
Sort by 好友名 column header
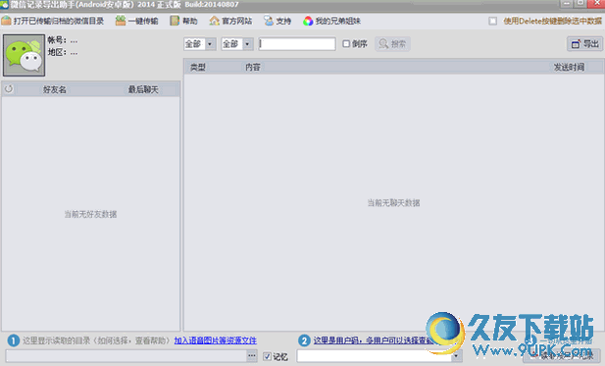[54, 89]
